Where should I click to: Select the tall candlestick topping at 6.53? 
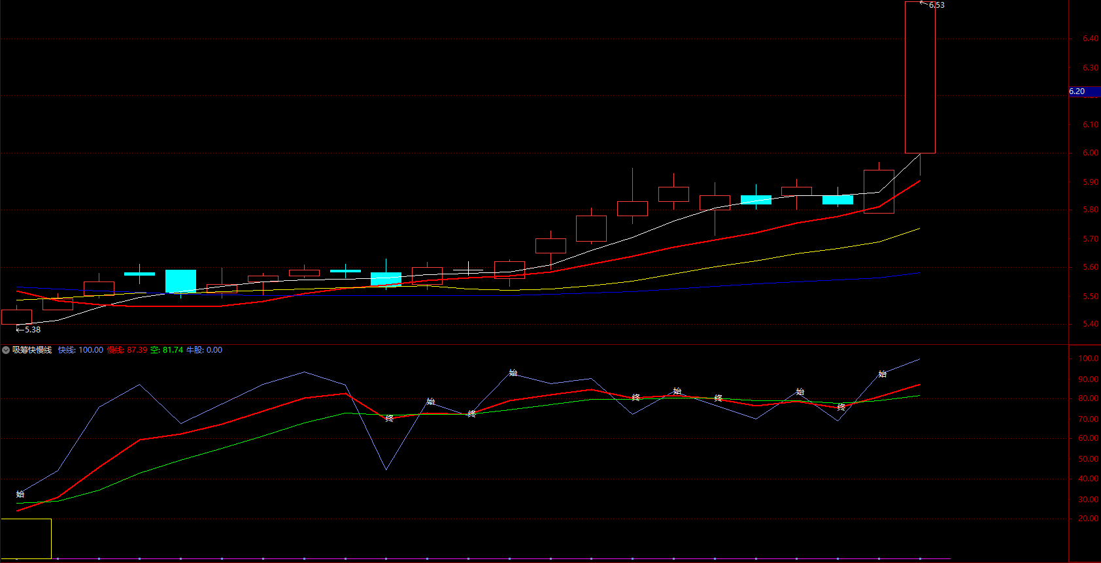point(920,78)
